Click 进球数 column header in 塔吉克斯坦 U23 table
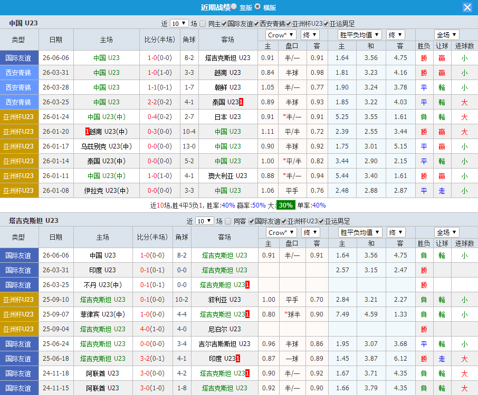Screen dimensions: 478x395 pyautogui.click(x=465, y=243)
